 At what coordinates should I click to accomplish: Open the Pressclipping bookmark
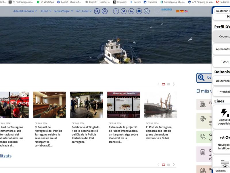(x=173, y=2)
